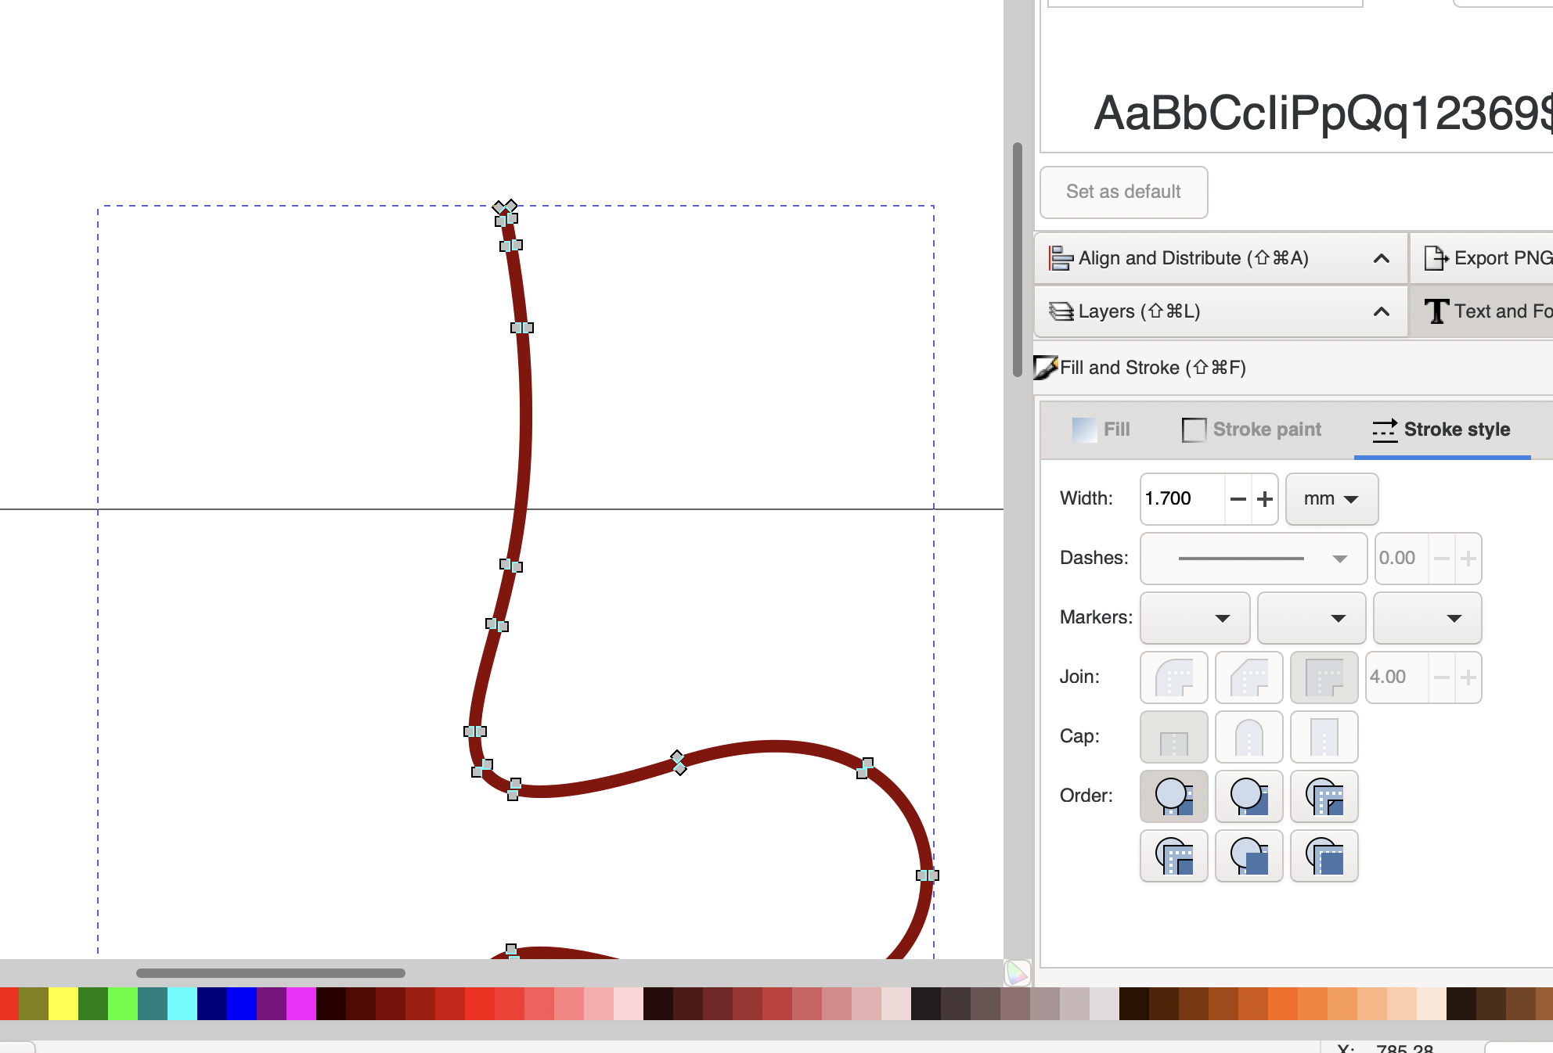Screen dimensions: 1553x1053
Task: Choose the round cap style
Action: (1249, 736)
